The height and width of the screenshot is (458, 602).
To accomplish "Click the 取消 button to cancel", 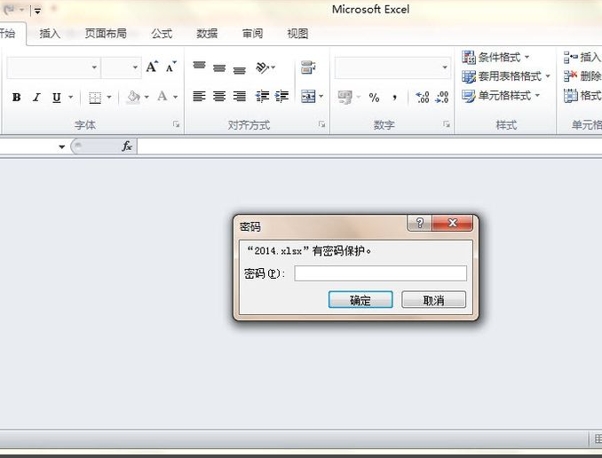I will (433, 300).
